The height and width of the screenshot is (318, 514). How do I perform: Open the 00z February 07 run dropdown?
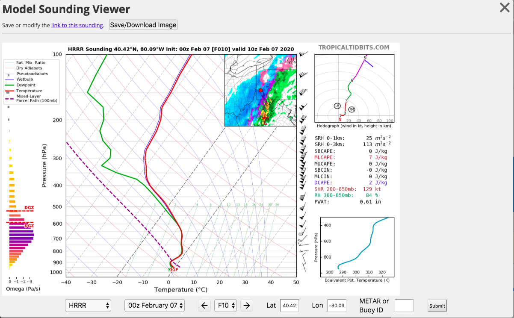pyautogui.click(x=155, y=306)
